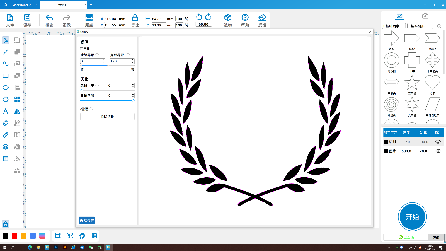Click the Save (保存) icon
The width and height of the screenshot is (446, 251).
(x=27, y=18)
